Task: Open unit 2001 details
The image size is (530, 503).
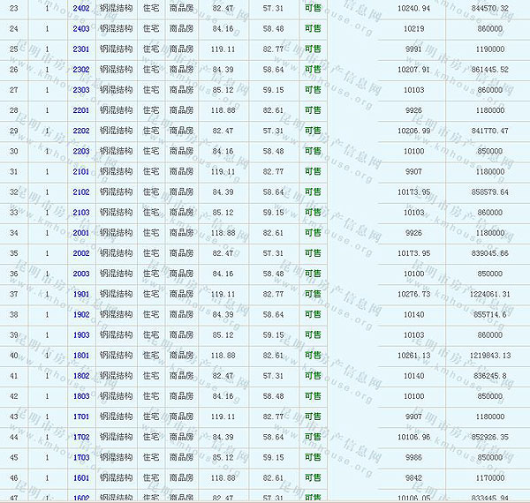Action: point(80,233)
